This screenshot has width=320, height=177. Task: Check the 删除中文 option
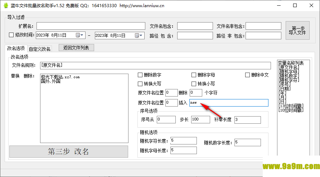(x=247, y=75)
